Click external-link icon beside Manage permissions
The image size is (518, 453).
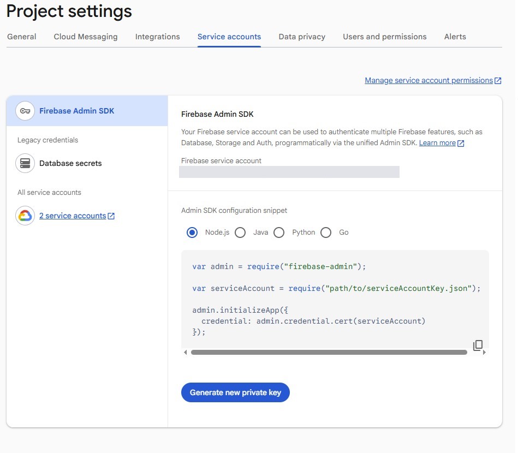click(498, 81)
